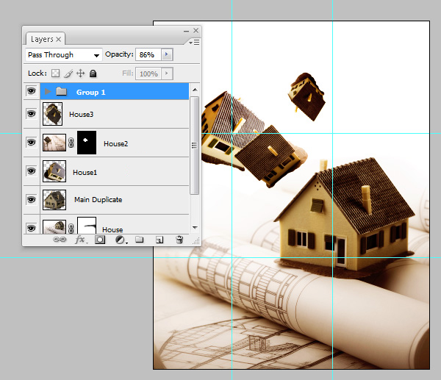
Task: Click the Opacity 86% field
Action: coord(148,54)
